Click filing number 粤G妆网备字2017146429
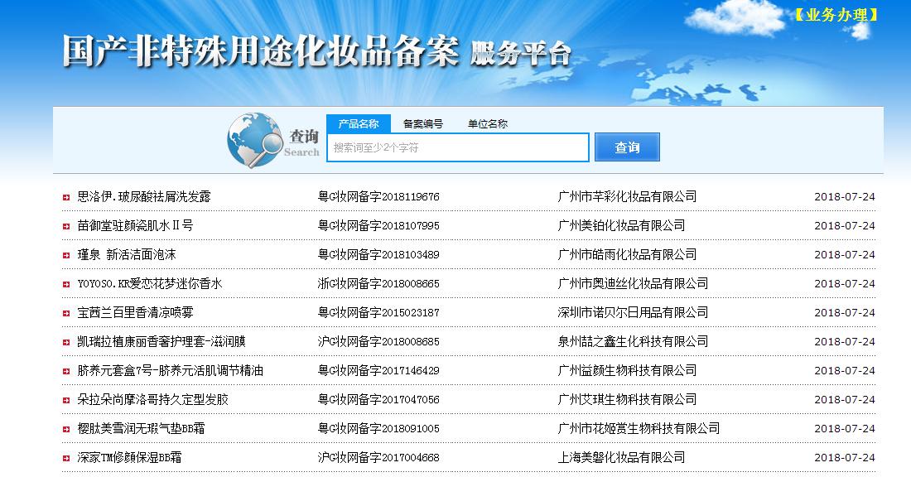This screenshot has width=911, height=477. [378, 370]
